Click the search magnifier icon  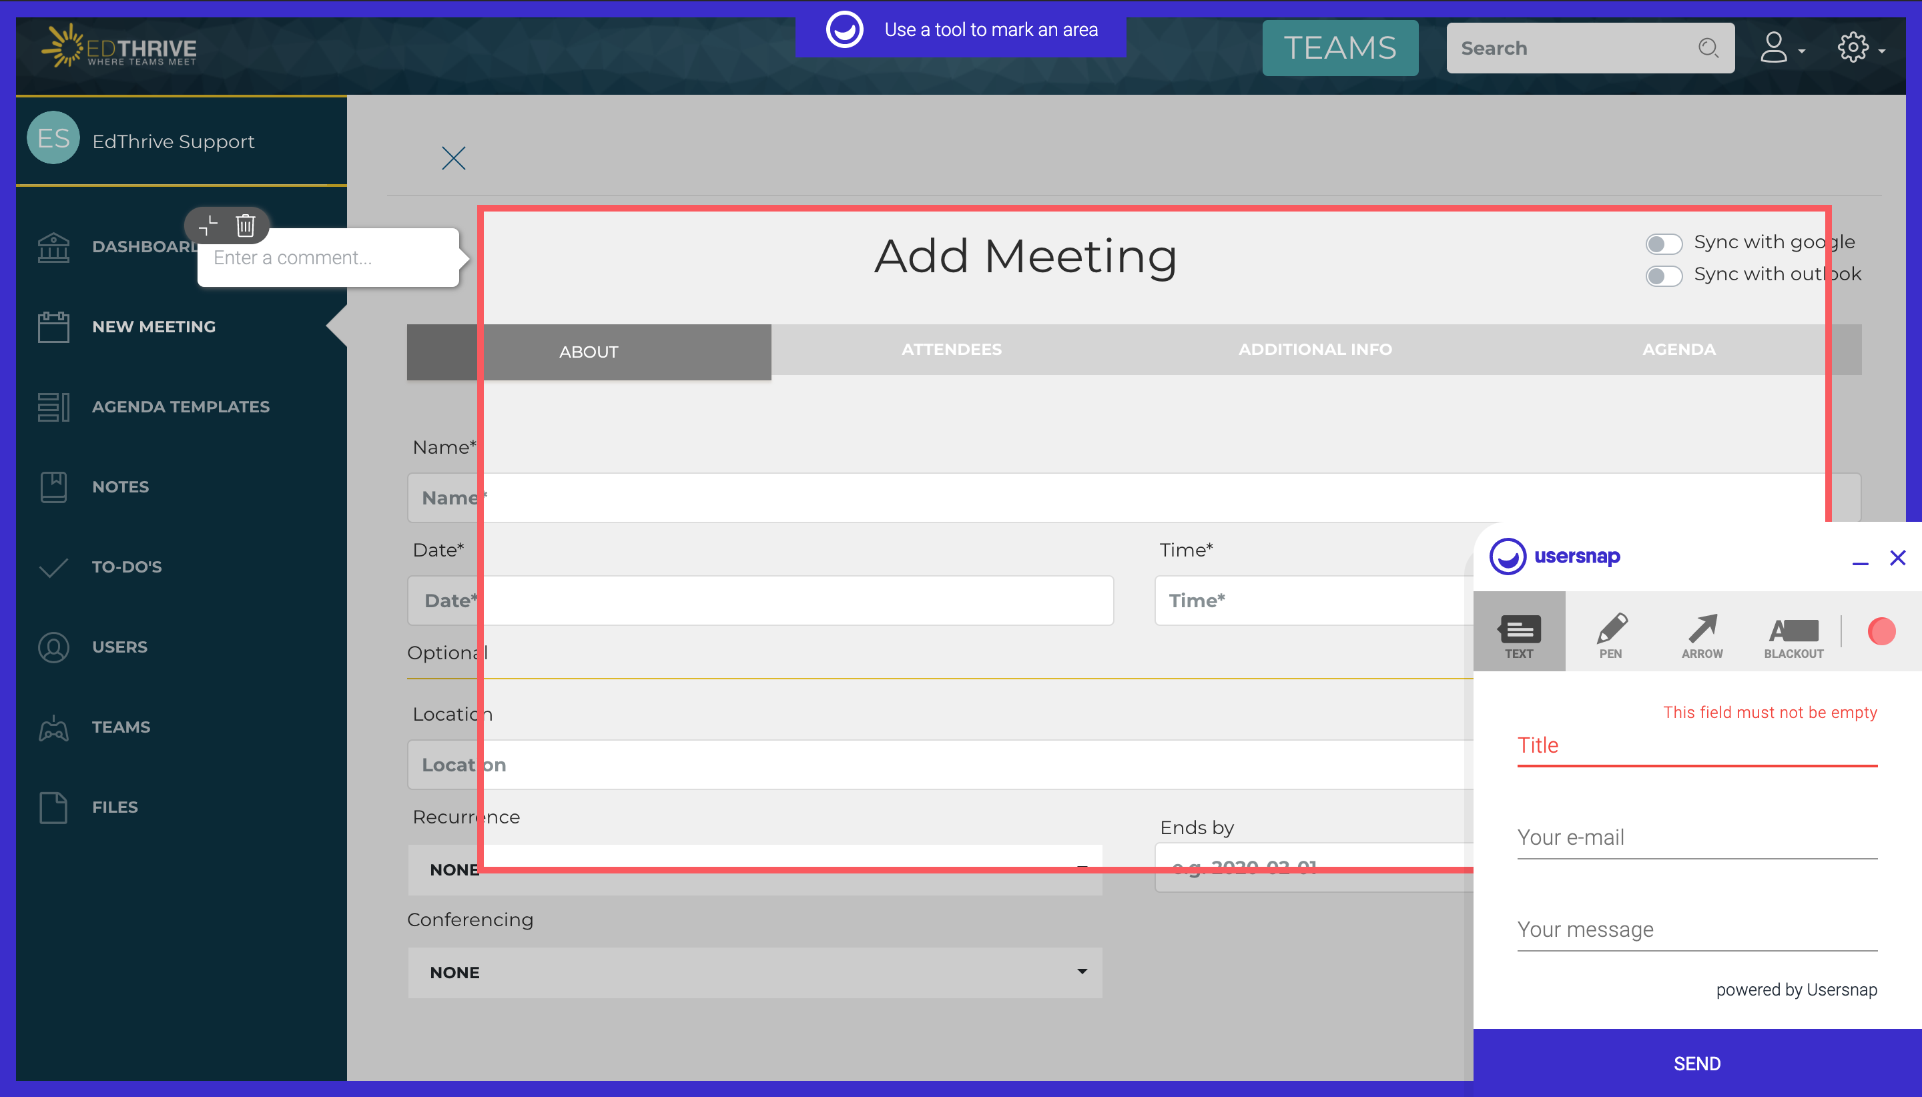(1708, 48)
